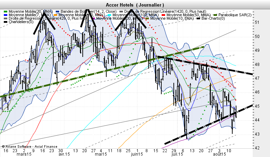This screenshot has height=157, width=270.
Task: Click date axis label 11
Action: pos(110,151)
